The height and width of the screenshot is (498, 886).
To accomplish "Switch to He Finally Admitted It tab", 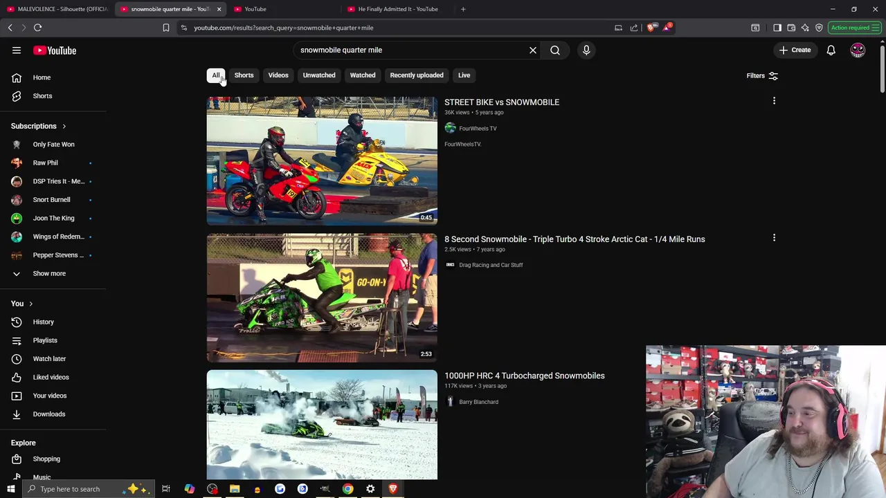I will pyautogui.click(x=398, y=9).
